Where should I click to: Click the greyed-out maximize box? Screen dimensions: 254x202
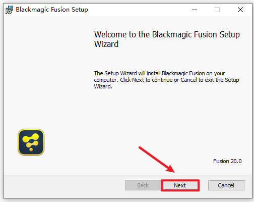[x=217, y=10]
